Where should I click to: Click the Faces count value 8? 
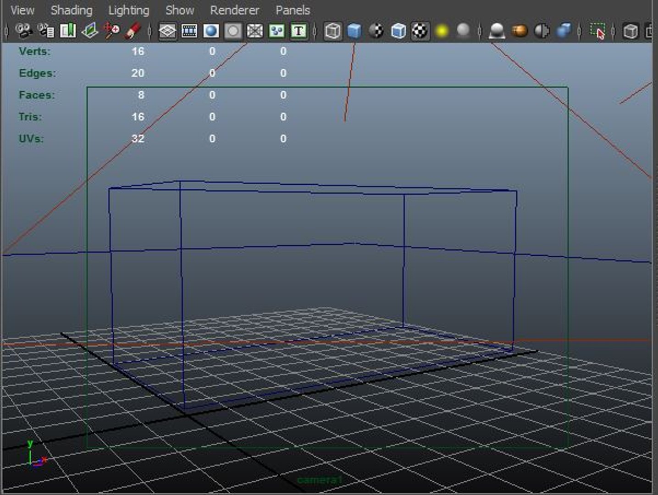(x=141, y=95)
